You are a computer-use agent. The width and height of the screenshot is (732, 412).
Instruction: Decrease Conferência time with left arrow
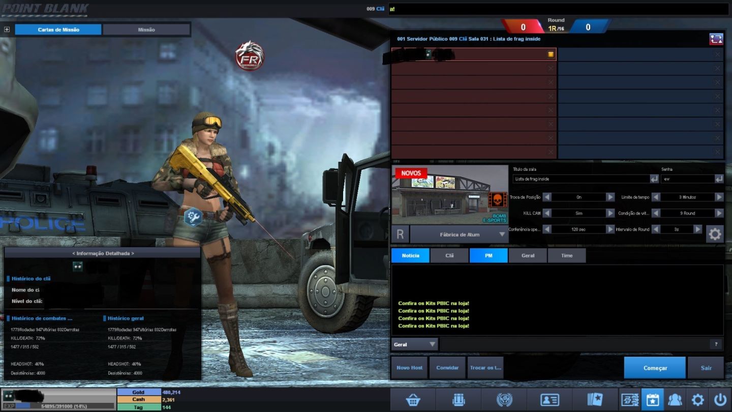tap(546, 229)
